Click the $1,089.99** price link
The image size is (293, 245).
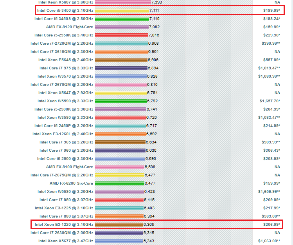point(269,76)
